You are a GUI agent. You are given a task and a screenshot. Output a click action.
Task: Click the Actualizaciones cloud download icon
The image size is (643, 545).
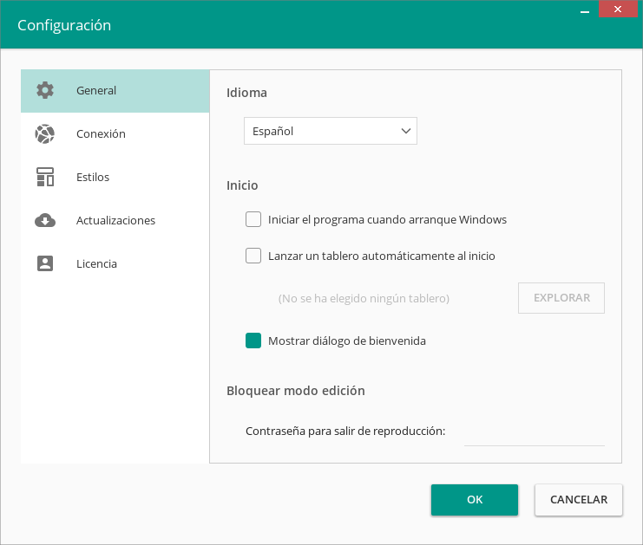(45, 220)
